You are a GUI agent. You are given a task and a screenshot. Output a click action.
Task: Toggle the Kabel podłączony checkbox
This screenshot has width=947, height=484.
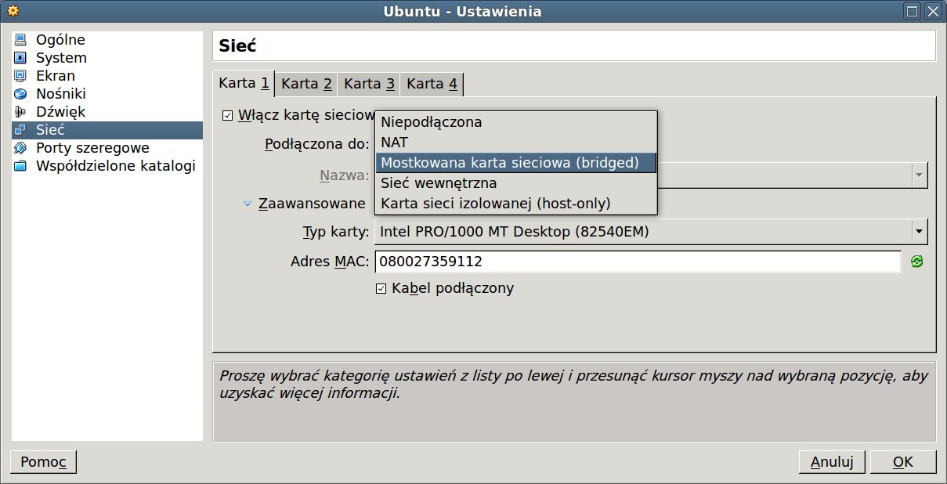pos(381,288)
